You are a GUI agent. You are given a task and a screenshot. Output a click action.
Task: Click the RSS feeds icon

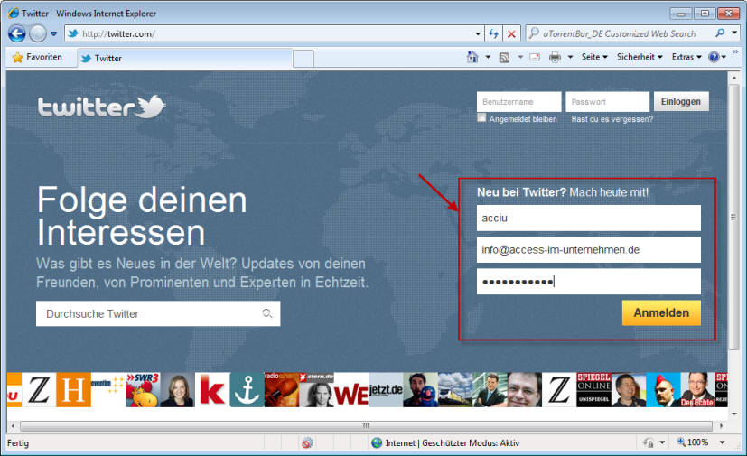pyautogui.click(x=504, y=57)
